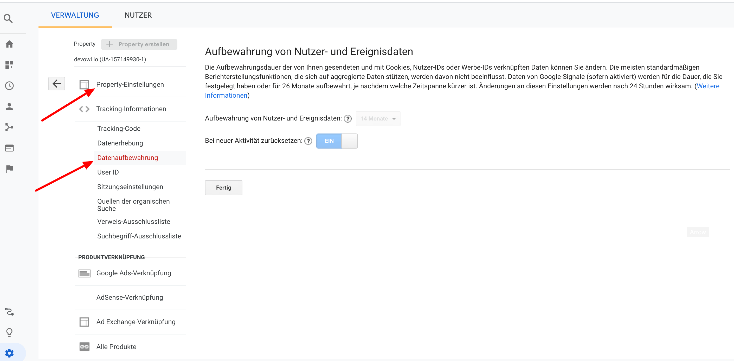The height and width of the screenshot is (361, 734).
Task: Click the Conversions flag icon
Action: (9, 169)
